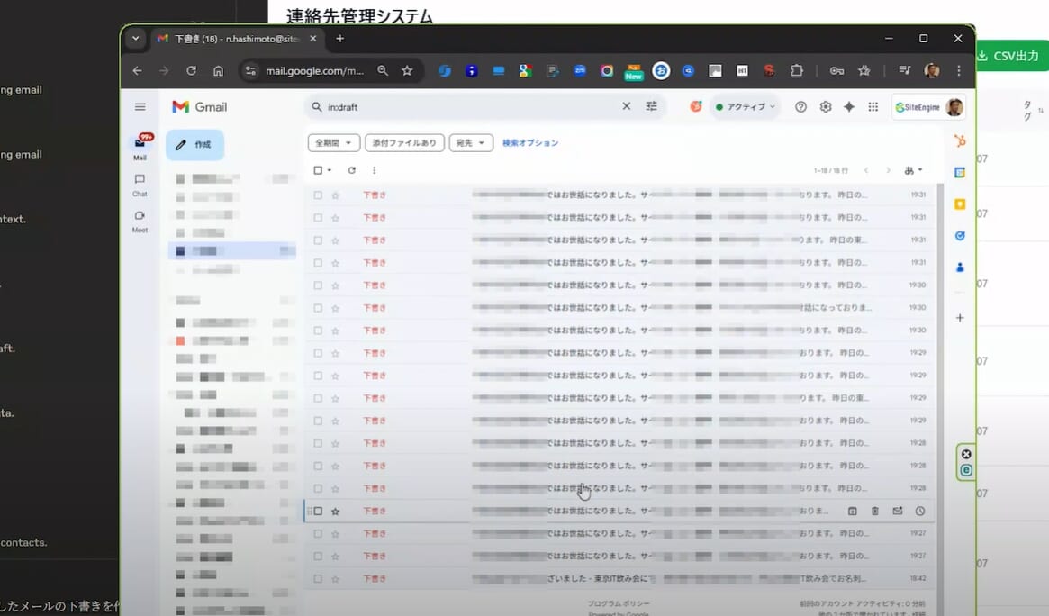
Task: Open Chrome zoom magnifier in address bar
Action: point(383,70)
